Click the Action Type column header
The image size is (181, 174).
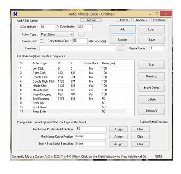click(x=44, y=63)
